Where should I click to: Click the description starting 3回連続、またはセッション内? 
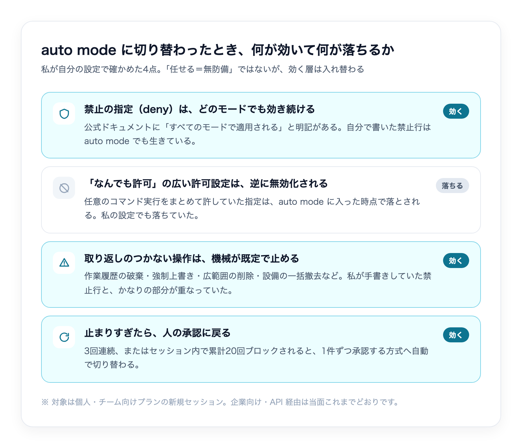[256, 358]
